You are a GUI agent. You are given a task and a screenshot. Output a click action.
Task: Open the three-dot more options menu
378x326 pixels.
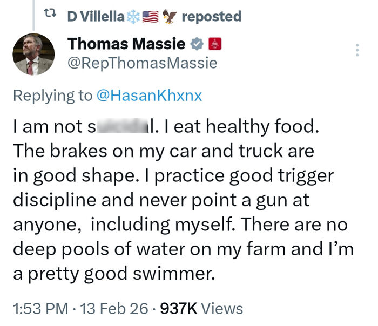pyautogui.click(x=356, y=50)
